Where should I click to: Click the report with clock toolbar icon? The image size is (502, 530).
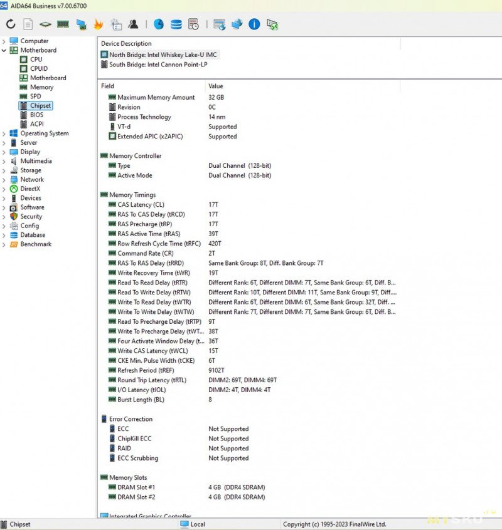[193, 24]
